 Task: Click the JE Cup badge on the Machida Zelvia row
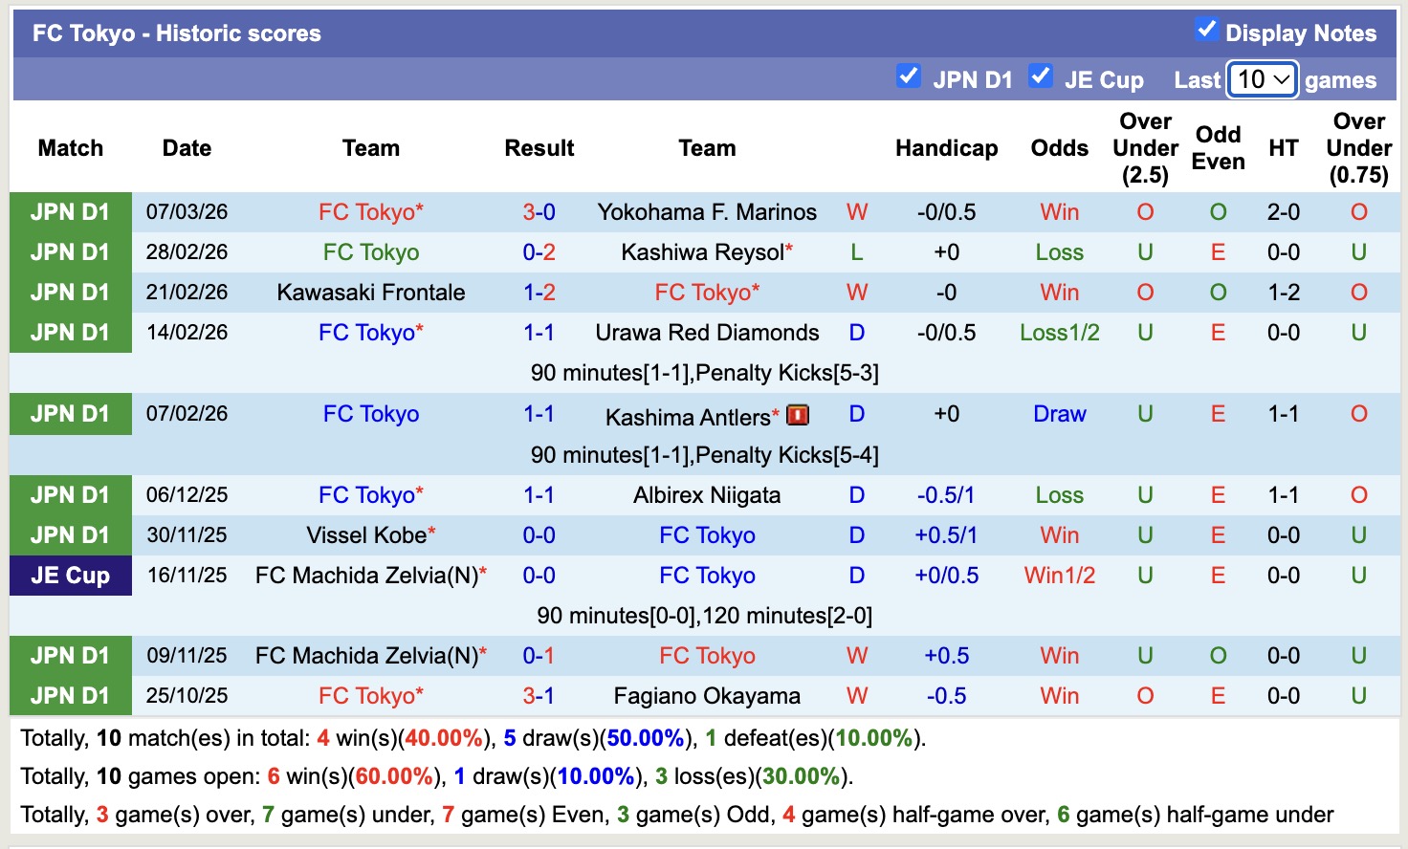click(70, 576)
